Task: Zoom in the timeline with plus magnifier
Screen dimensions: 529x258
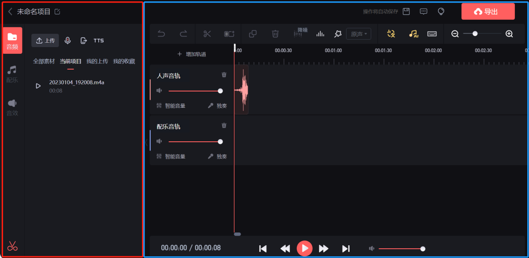Action: pos(509,34)
